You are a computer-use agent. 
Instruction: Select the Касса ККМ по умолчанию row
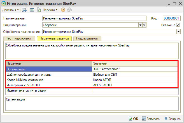click(49, 80)
